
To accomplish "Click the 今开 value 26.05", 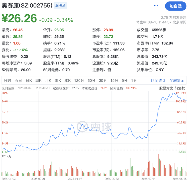I will 59,30.
